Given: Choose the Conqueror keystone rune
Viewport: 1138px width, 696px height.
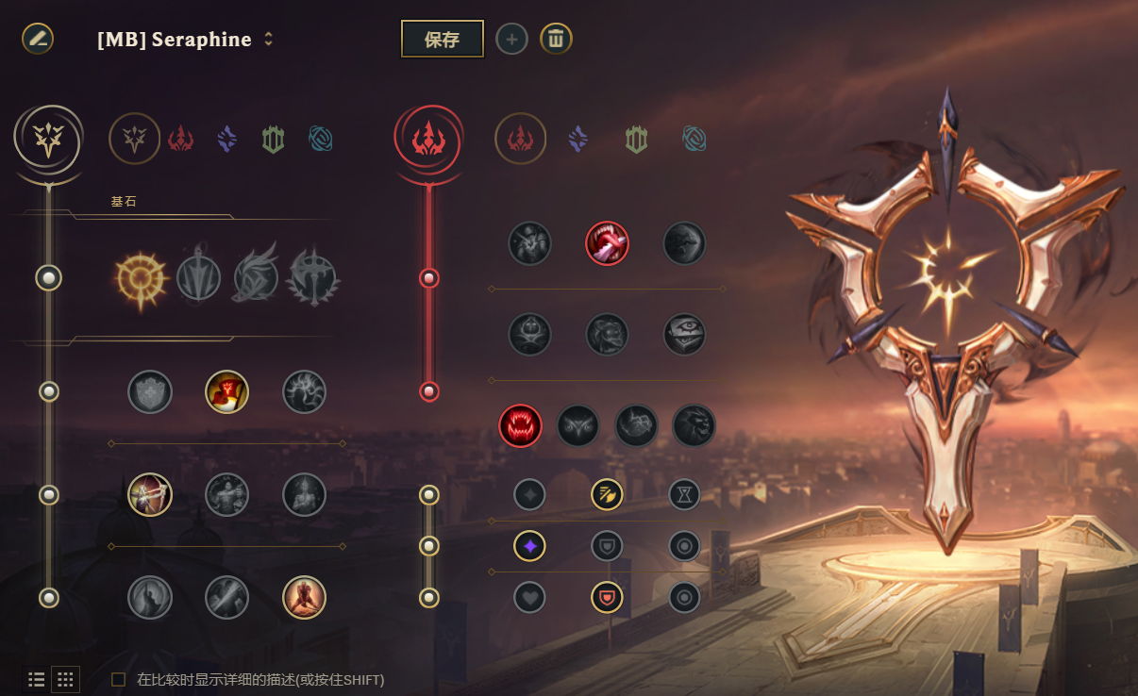Looking at the screenshot, I should click(x=314, y=277).
